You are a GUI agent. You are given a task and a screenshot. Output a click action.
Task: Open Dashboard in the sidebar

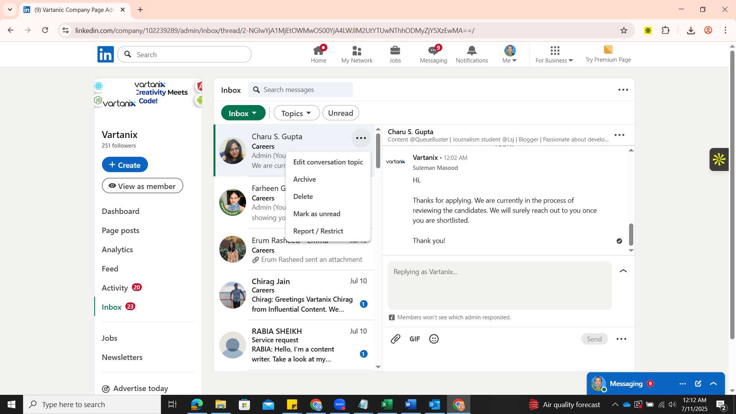[121, 211]
